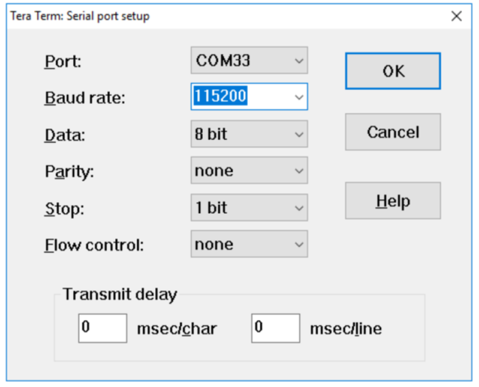The image size is (479, 387).
Task: Click the msec/line delay input field
Action: [x=275, y=328]
